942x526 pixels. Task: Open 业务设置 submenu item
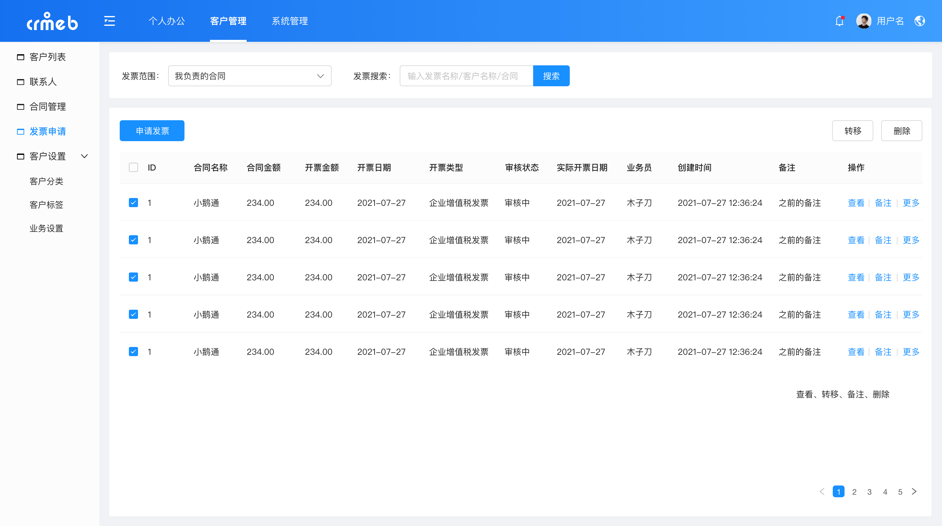coord(46,229)
